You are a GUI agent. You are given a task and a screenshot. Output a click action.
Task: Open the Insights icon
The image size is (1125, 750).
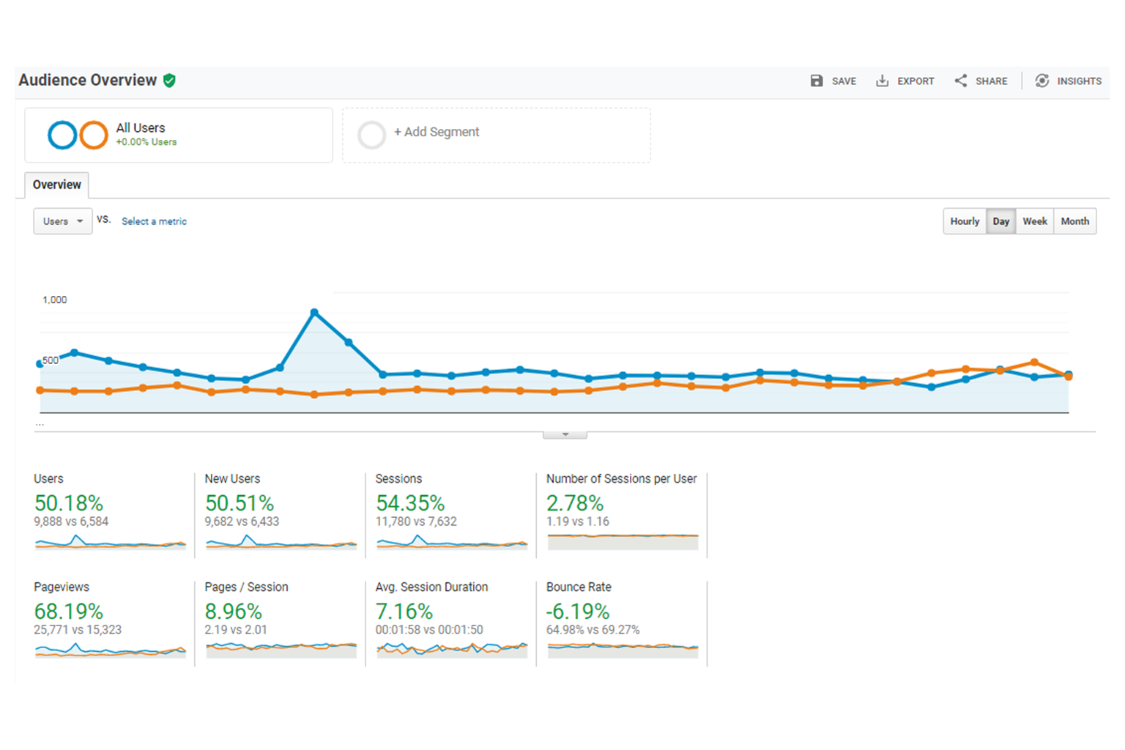tap(1042, 81)
